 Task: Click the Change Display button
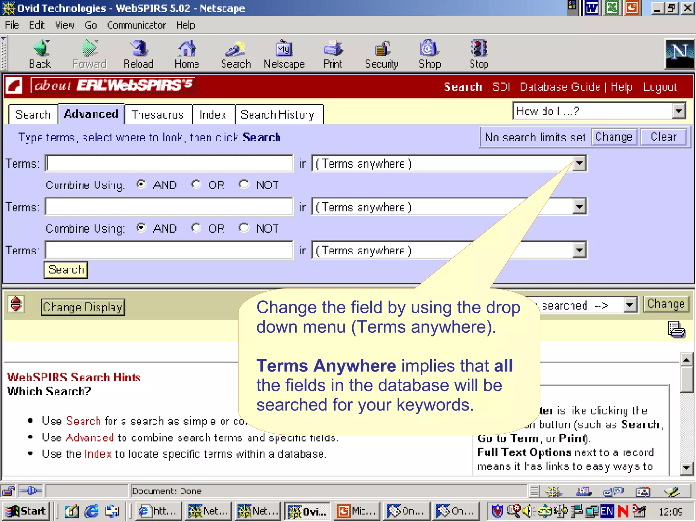point(83,307)
